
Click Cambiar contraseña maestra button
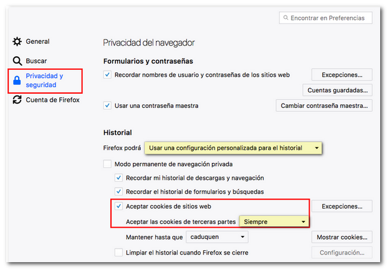coord(323,105)
